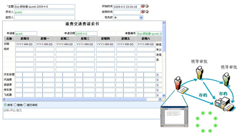This screenshot has width=245, height=137.
Task: Click the YYYY-MM-DD date field under 星期六
Action: pos(146,44)
